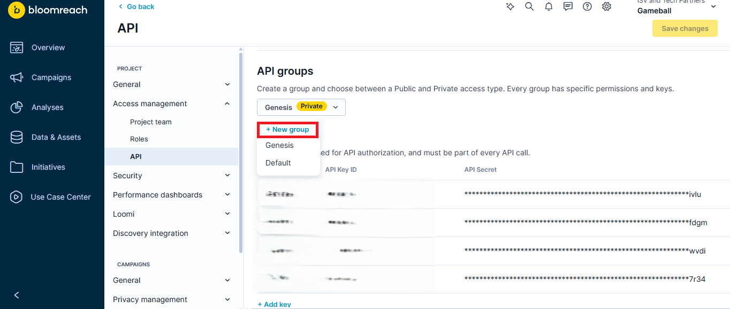Screen dimensions: 730x309
Task: Click the API Key ID column header
Action: (341, 170)
